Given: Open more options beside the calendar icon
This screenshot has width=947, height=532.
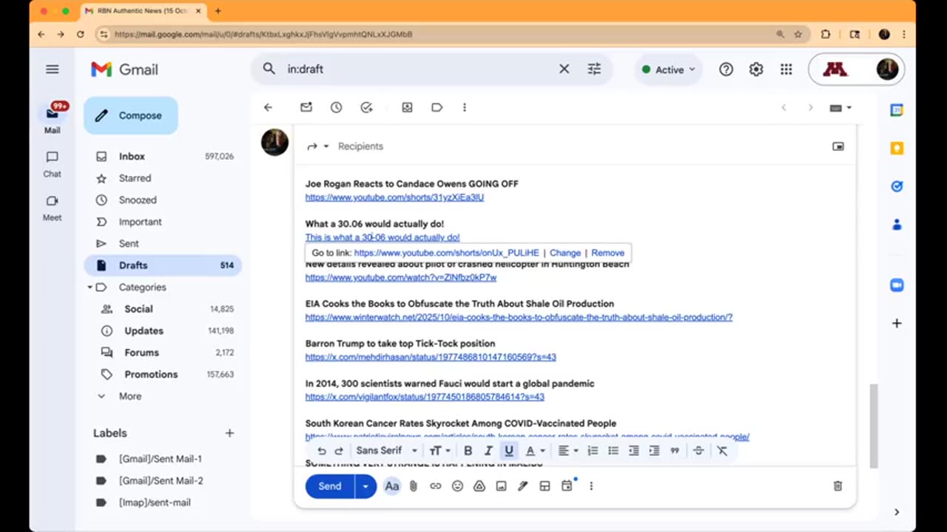Looking at the screenshot, I should 590,486.
